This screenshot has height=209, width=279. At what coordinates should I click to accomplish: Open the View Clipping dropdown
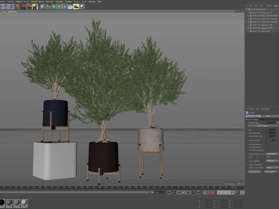click(272, 161)
